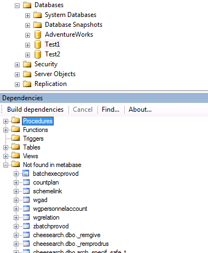Click the Server Objects folder icon

[27, 74]
